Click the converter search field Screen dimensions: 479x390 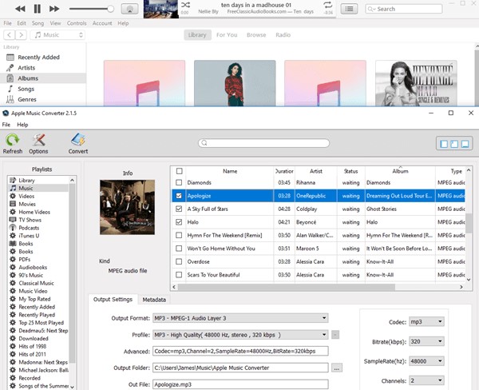coord(264,143)
